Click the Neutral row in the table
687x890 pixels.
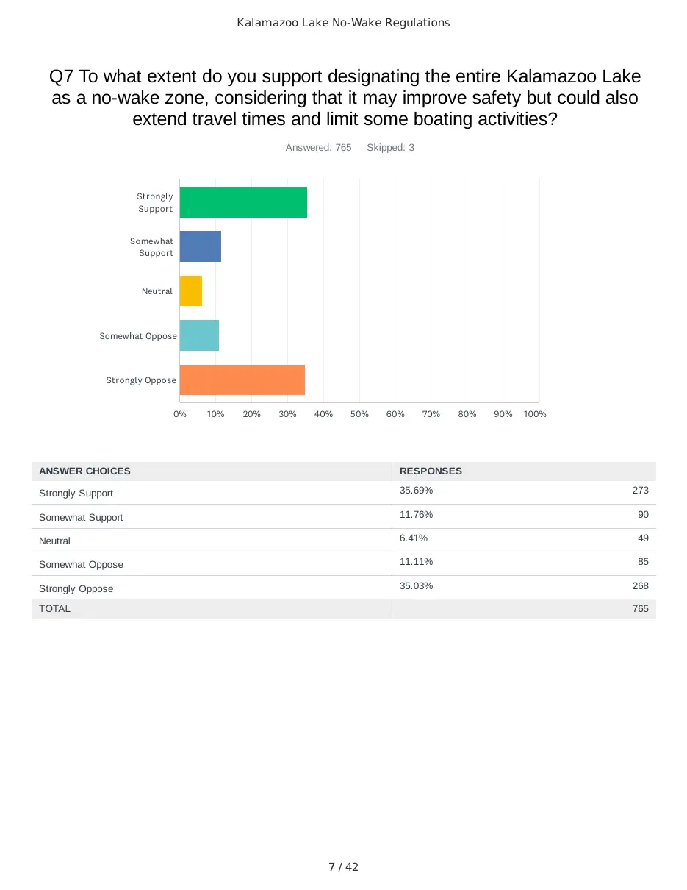[343, 541]
